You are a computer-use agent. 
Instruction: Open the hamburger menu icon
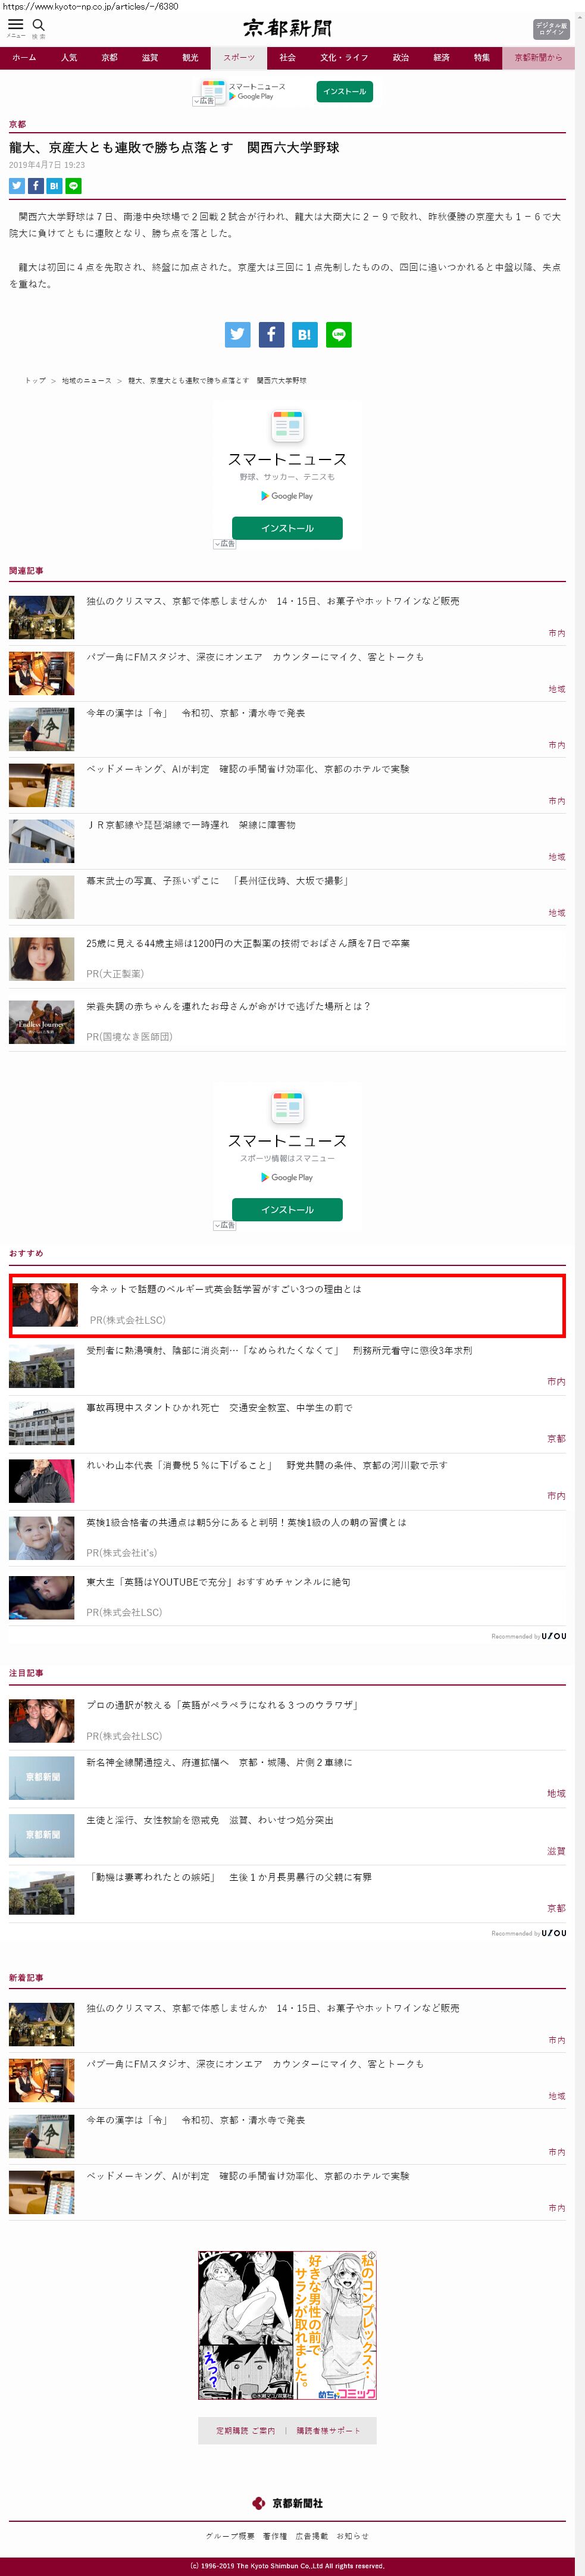click(x=15, y=25)
